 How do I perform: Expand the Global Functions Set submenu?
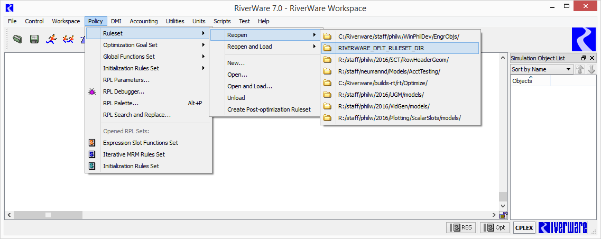point(149,57)
